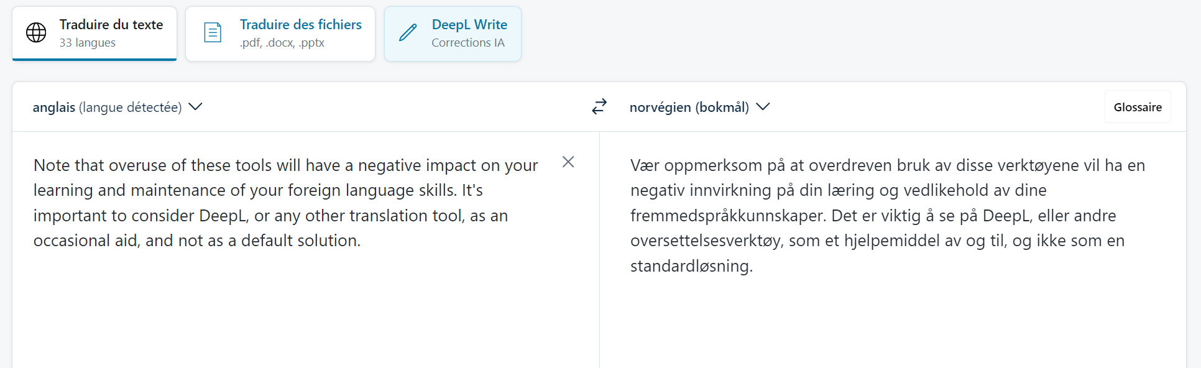Screen dimensions: 1201x368
Task: Click the "norvégien (bokmål)" language label
Action: point(689,108)
